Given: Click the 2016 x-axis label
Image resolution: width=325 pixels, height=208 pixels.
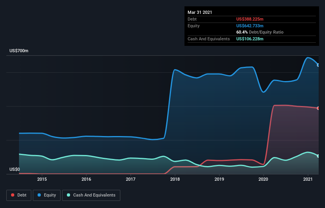Looking at the screenshot, I should [x=86, y=179].
